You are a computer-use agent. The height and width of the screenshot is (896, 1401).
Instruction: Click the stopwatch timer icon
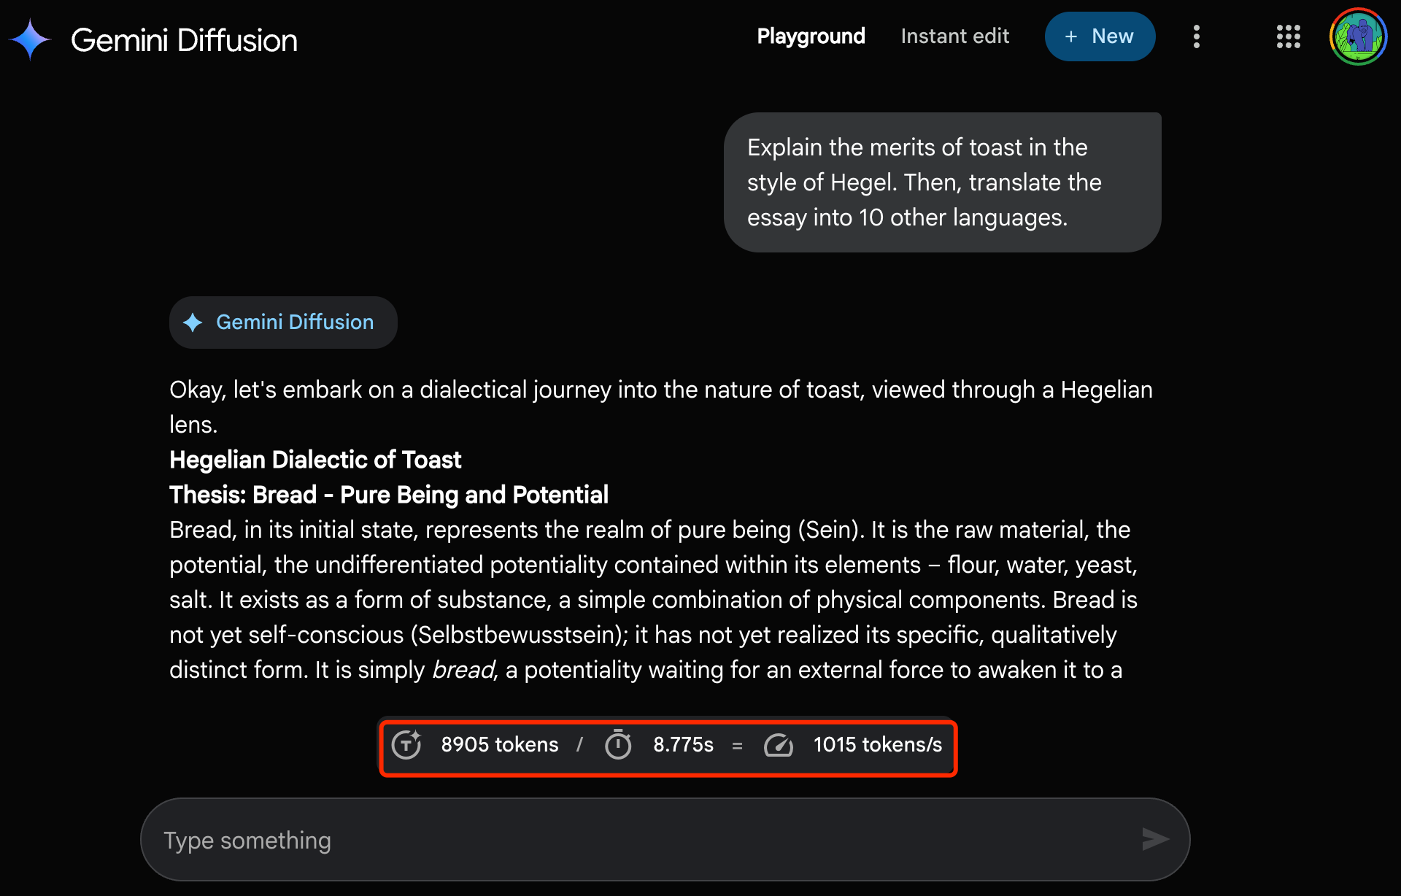(x=618, y=745)
